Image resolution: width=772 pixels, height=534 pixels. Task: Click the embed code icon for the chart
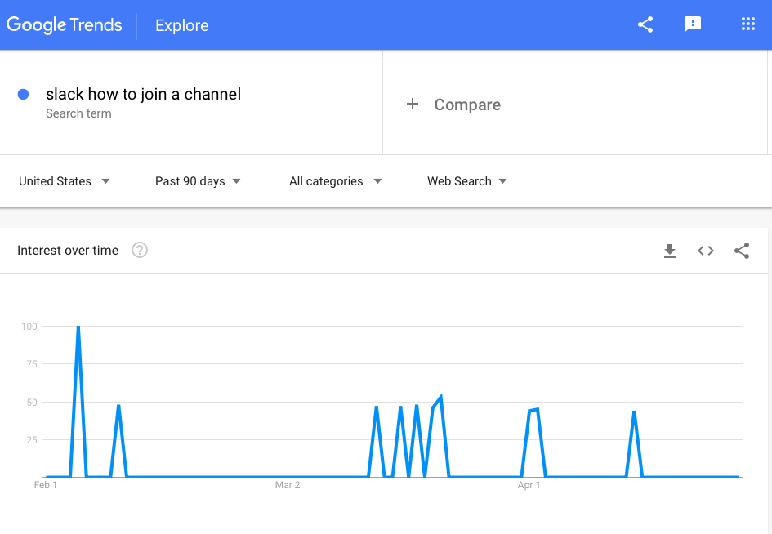[x=706, y=251]
